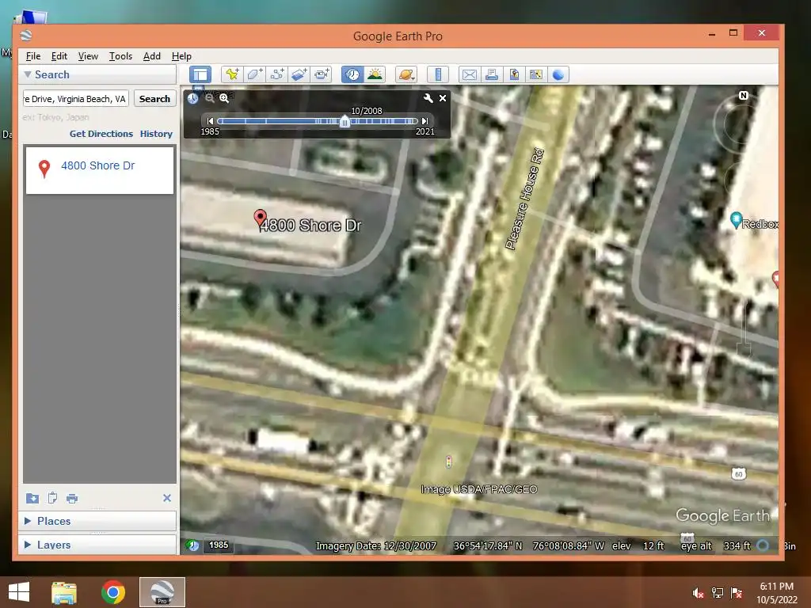
Task: Expand the Places panel
Action: pos(28,521)
